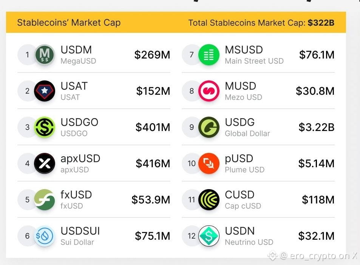Click the USAT star shield icon
The height and width of the screenshot is (265, 360).
[45, 91]
